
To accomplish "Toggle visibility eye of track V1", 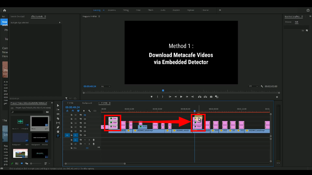I will tap(85, 135).
